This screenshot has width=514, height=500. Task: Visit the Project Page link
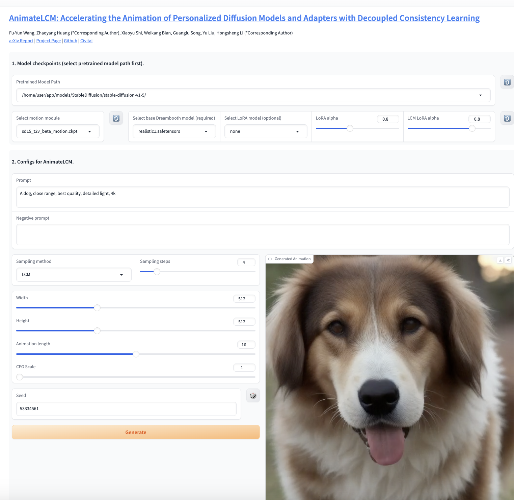click(49, 41)
